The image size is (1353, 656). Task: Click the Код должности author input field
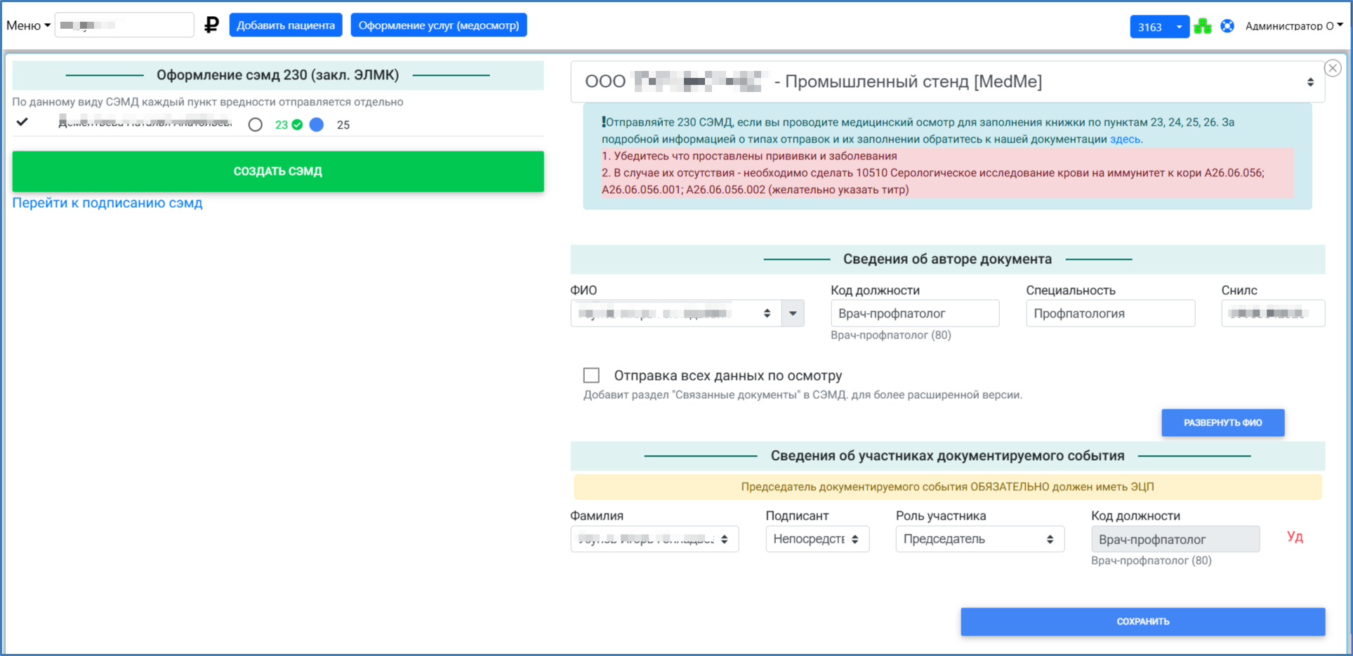coord(915,313)
